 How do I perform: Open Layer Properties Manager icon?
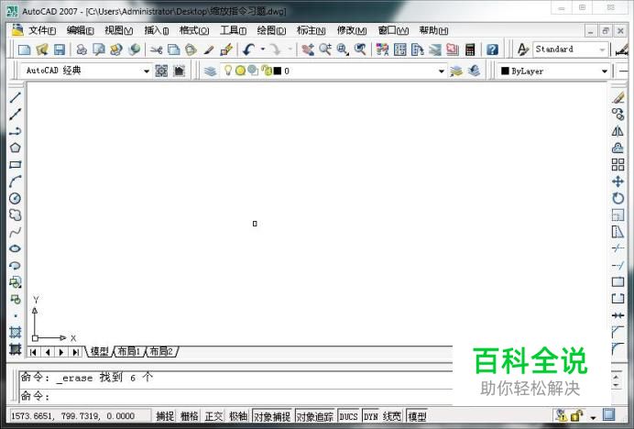(210, 71)
